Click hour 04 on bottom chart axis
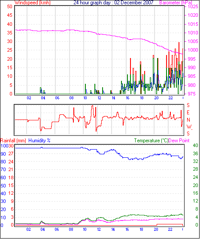Viewport: 200px width, 242px height. coord(42,230)
